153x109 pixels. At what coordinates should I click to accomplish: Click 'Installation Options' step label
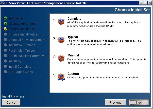(x=22, y=45)
